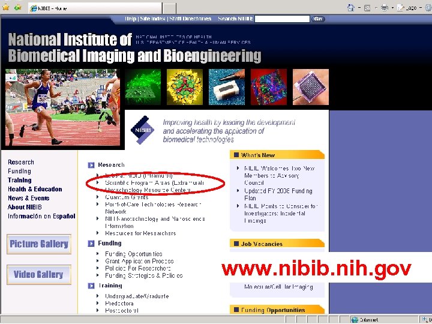Click the pencil tip and chip thumbnail

click(227, 87)
